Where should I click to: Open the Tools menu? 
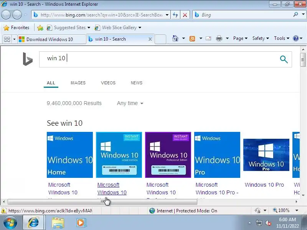coord(281,38)
